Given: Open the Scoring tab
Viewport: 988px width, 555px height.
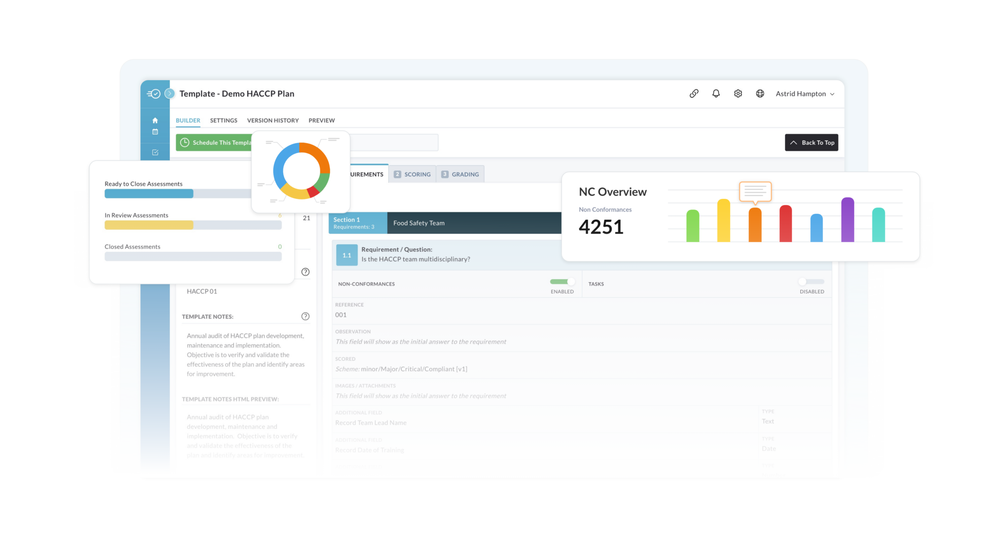Looking at the screenshot, I should (412, 174).
